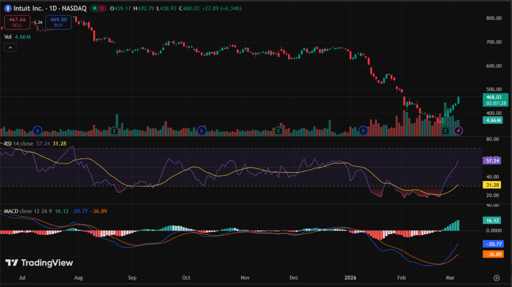The width and height of the screenshot is (512, 287).
Task: Collapse the indicator legend with the chevron
Action: (10, 47)
